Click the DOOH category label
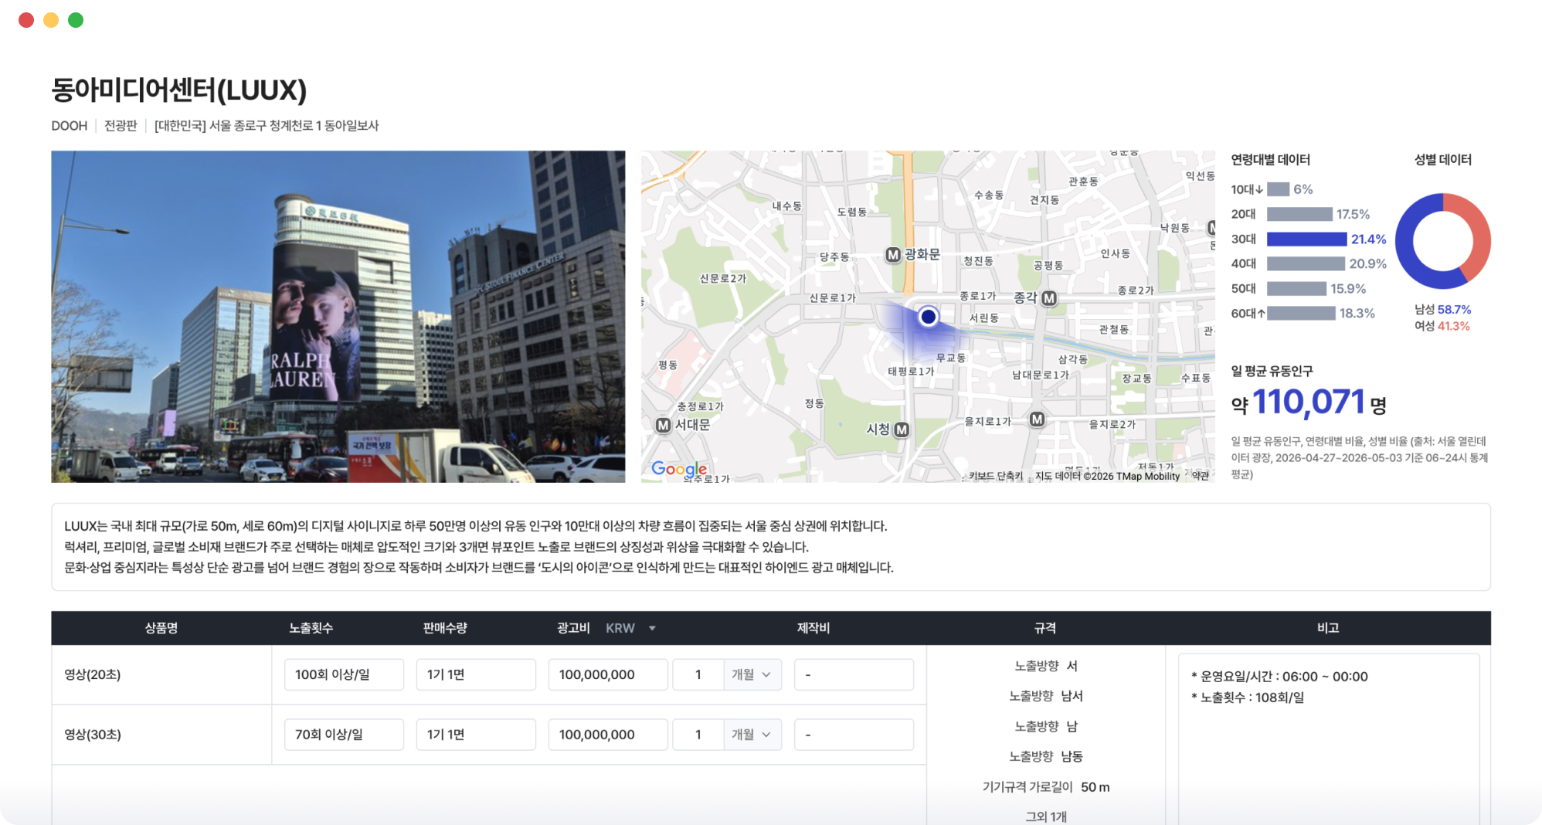The width and height of the screenshot is (1542, 825). (x=70, y=126)
